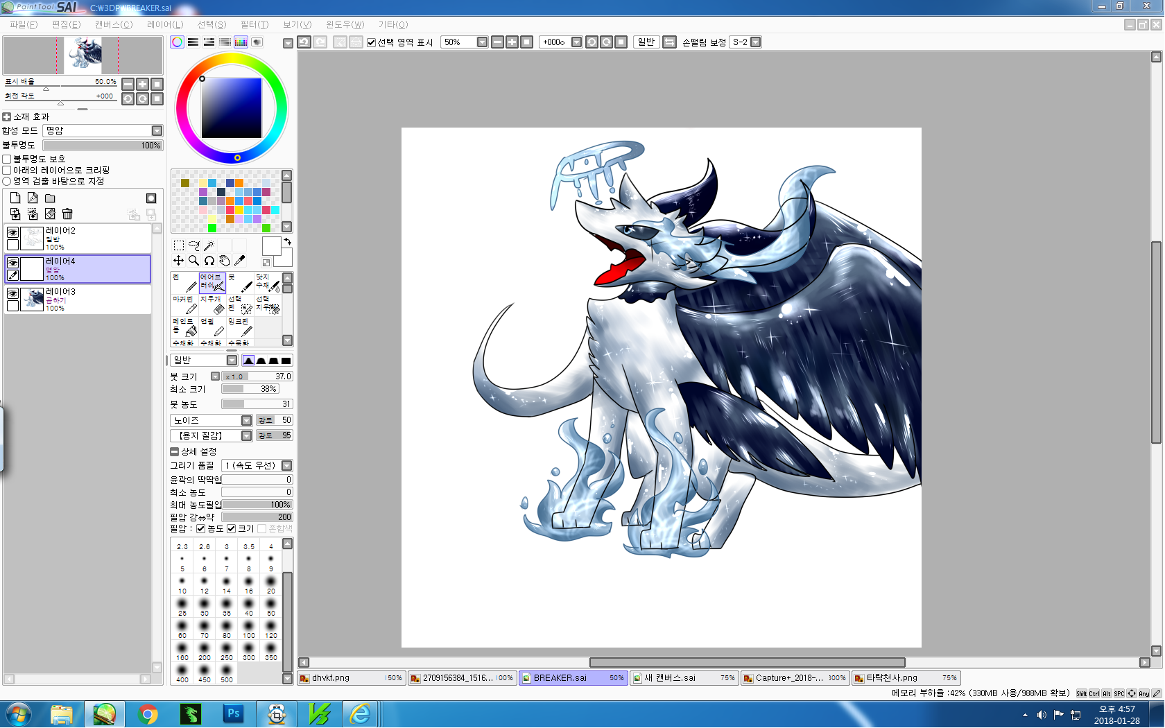Choose the 지우개 eraser tool

[x=212, y=304]
